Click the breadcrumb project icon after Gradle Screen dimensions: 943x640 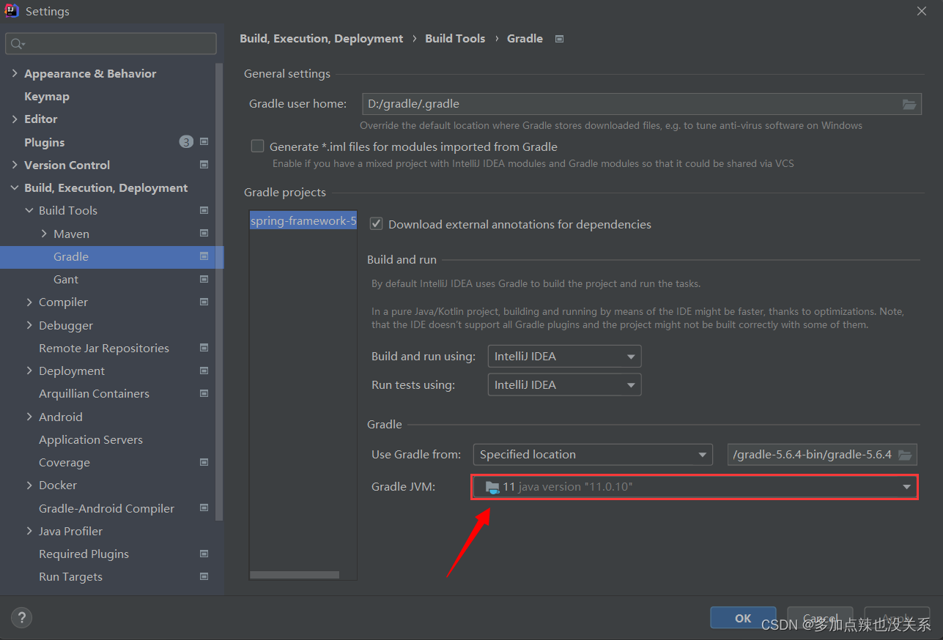pos(560,39)
